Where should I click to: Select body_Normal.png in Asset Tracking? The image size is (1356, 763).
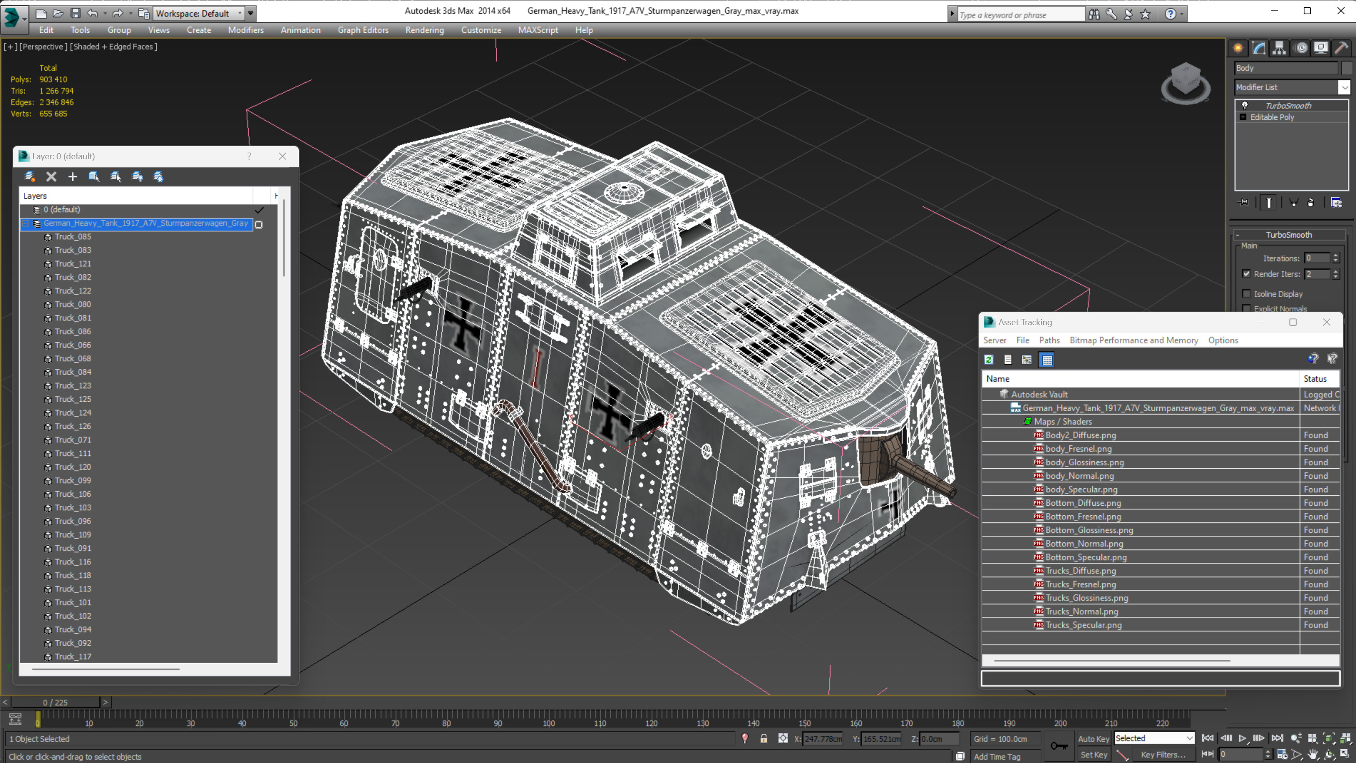coord(1080,475)
